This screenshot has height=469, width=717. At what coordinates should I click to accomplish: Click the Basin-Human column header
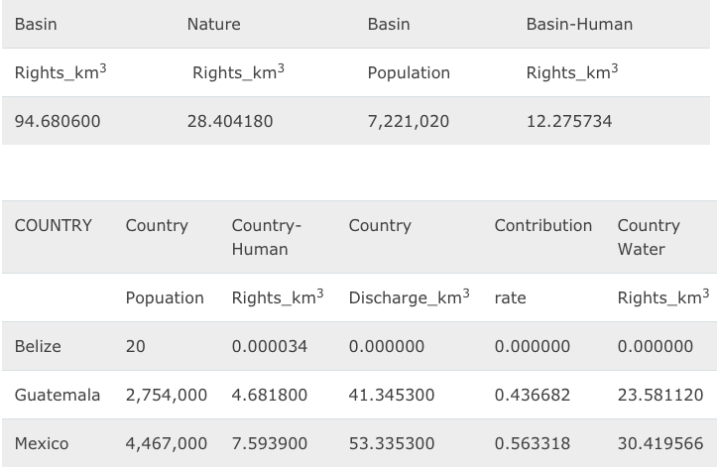tap(579, 24)
